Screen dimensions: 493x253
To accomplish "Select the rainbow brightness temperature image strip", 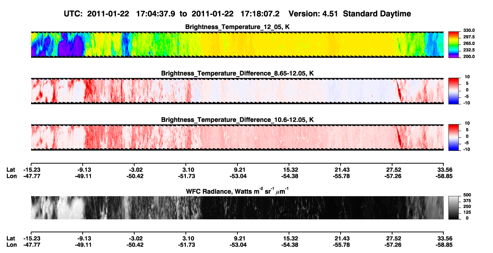I will 237,44.
